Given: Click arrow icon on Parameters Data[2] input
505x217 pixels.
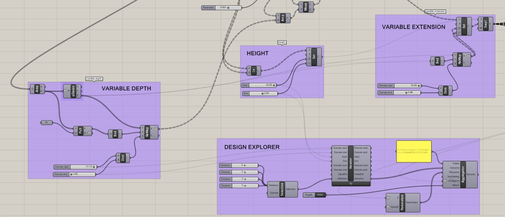Looking at the screenshot, I should (x=388, y=207).
